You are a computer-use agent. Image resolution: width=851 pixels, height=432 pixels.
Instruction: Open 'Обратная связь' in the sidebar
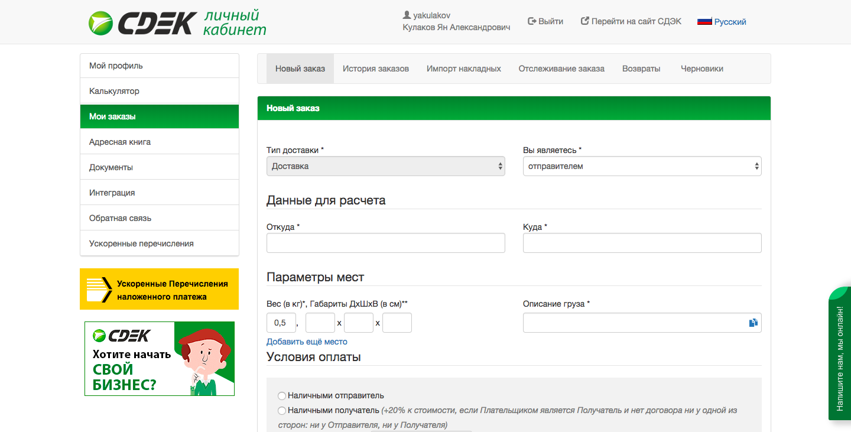(x=160, y=218)
